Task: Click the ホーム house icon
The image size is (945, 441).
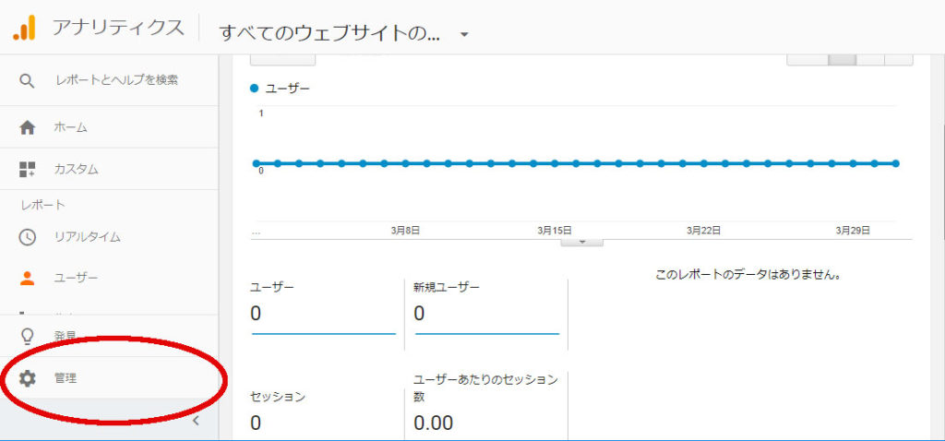Action: (28, 127)
